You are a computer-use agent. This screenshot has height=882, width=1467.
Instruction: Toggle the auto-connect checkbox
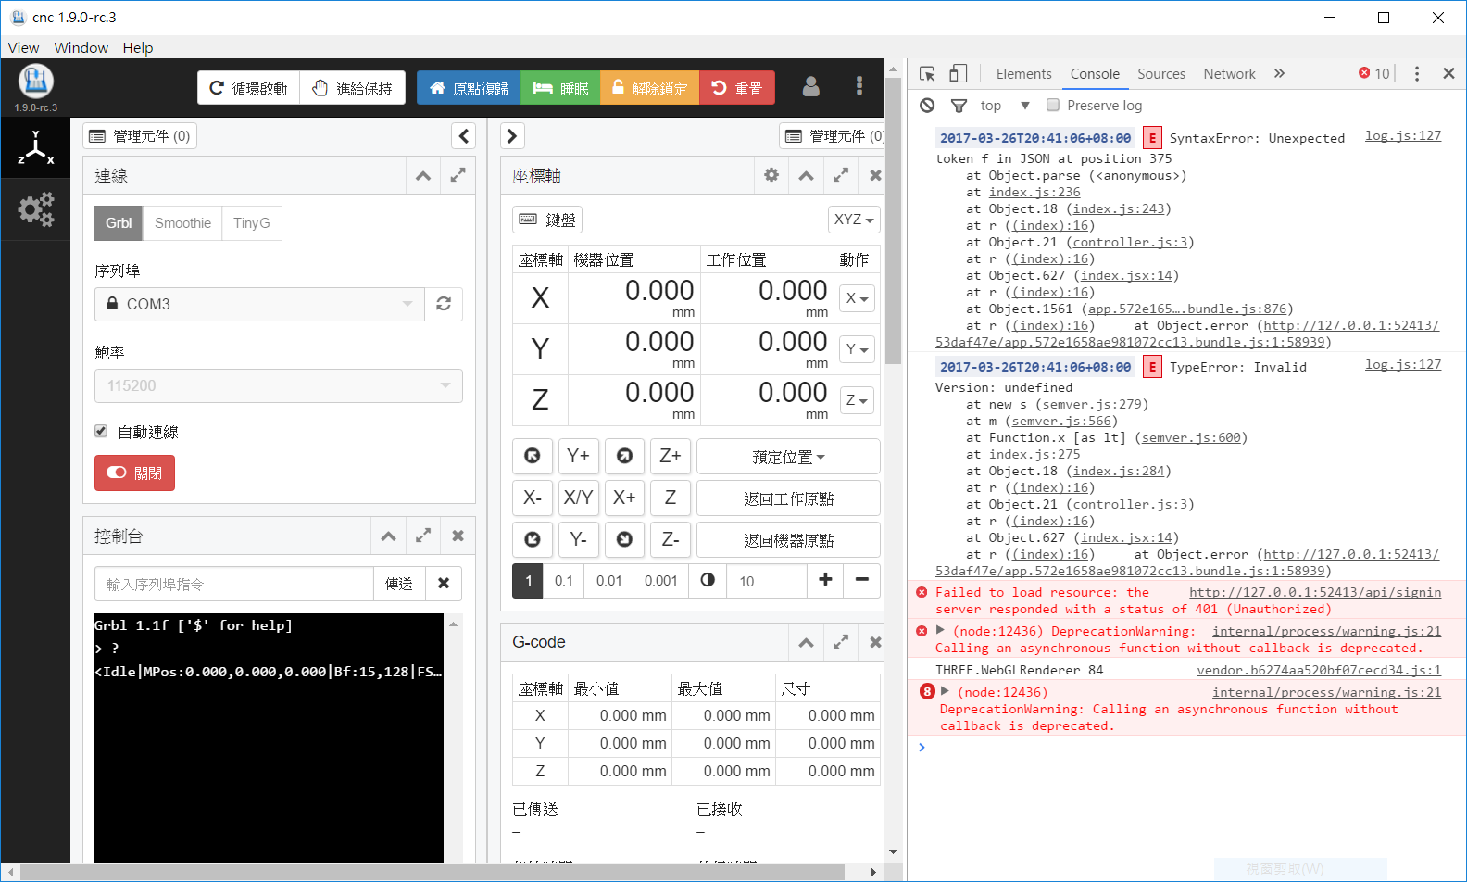101,431
